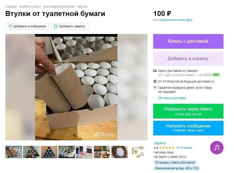This screenshot has height=173, width=234.
Task: Select the wreath photo thumbnail
Action: (119, 152)
